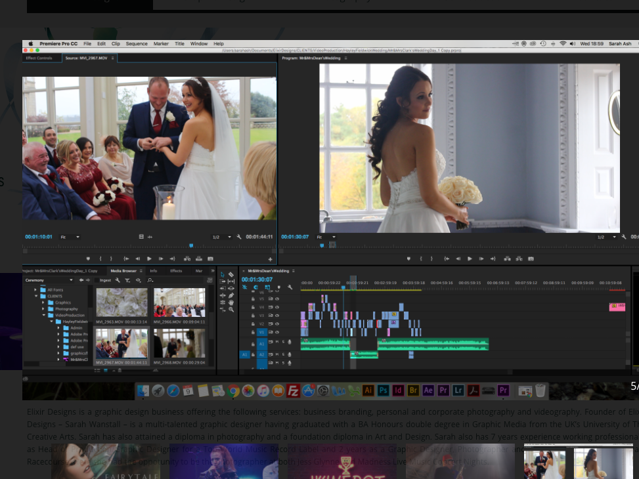Open Program monitor zoom Fit dropdown

[326, 237]
